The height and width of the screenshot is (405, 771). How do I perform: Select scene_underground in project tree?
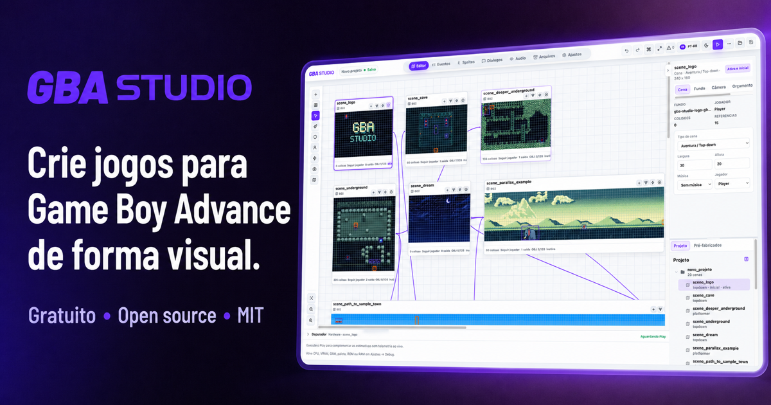point(714,324)
